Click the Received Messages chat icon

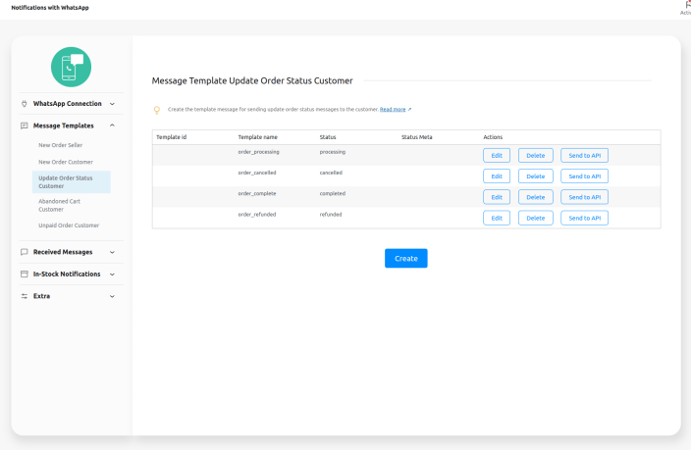[25, 252]
